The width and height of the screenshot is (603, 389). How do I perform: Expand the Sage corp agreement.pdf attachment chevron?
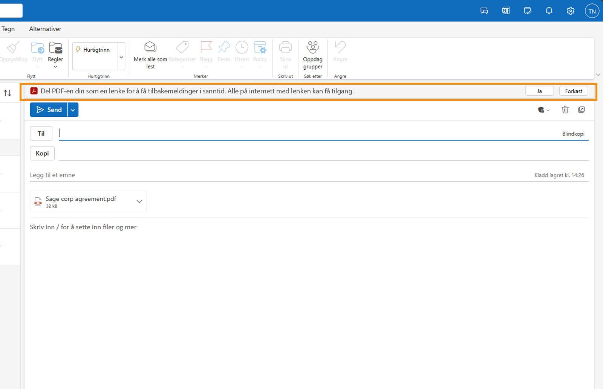coord(139,201)
